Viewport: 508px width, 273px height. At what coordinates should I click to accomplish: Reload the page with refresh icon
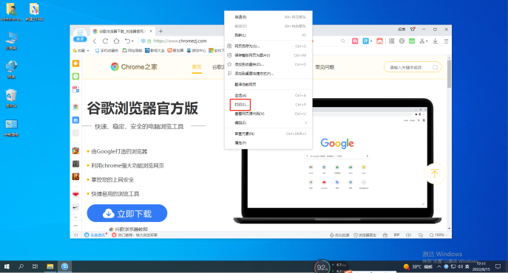(x=105, y=41)
